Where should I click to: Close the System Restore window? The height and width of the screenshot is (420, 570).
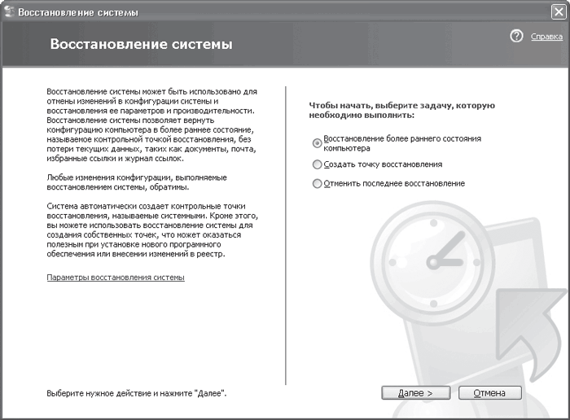[x=559, y=12]
